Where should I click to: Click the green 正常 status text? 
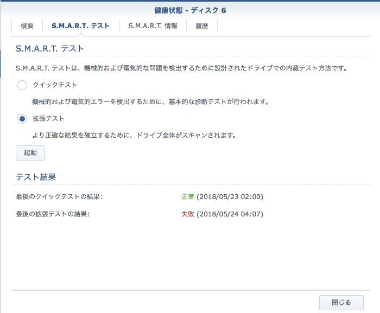point(188,196)
